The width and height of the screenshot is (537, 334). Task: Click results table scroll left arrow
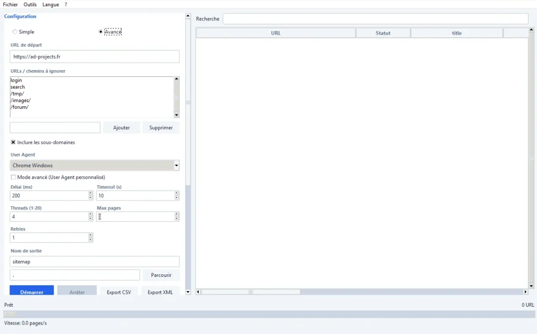(198, 292)
